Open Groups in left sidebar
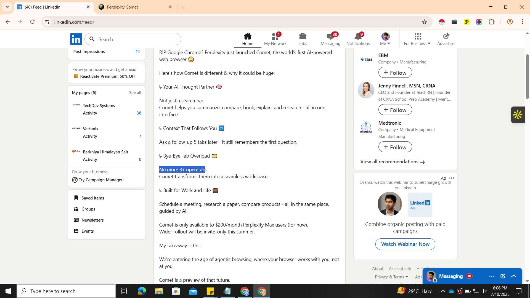The height and width of the screenshot is (298, 530). [x=84, y=209]
